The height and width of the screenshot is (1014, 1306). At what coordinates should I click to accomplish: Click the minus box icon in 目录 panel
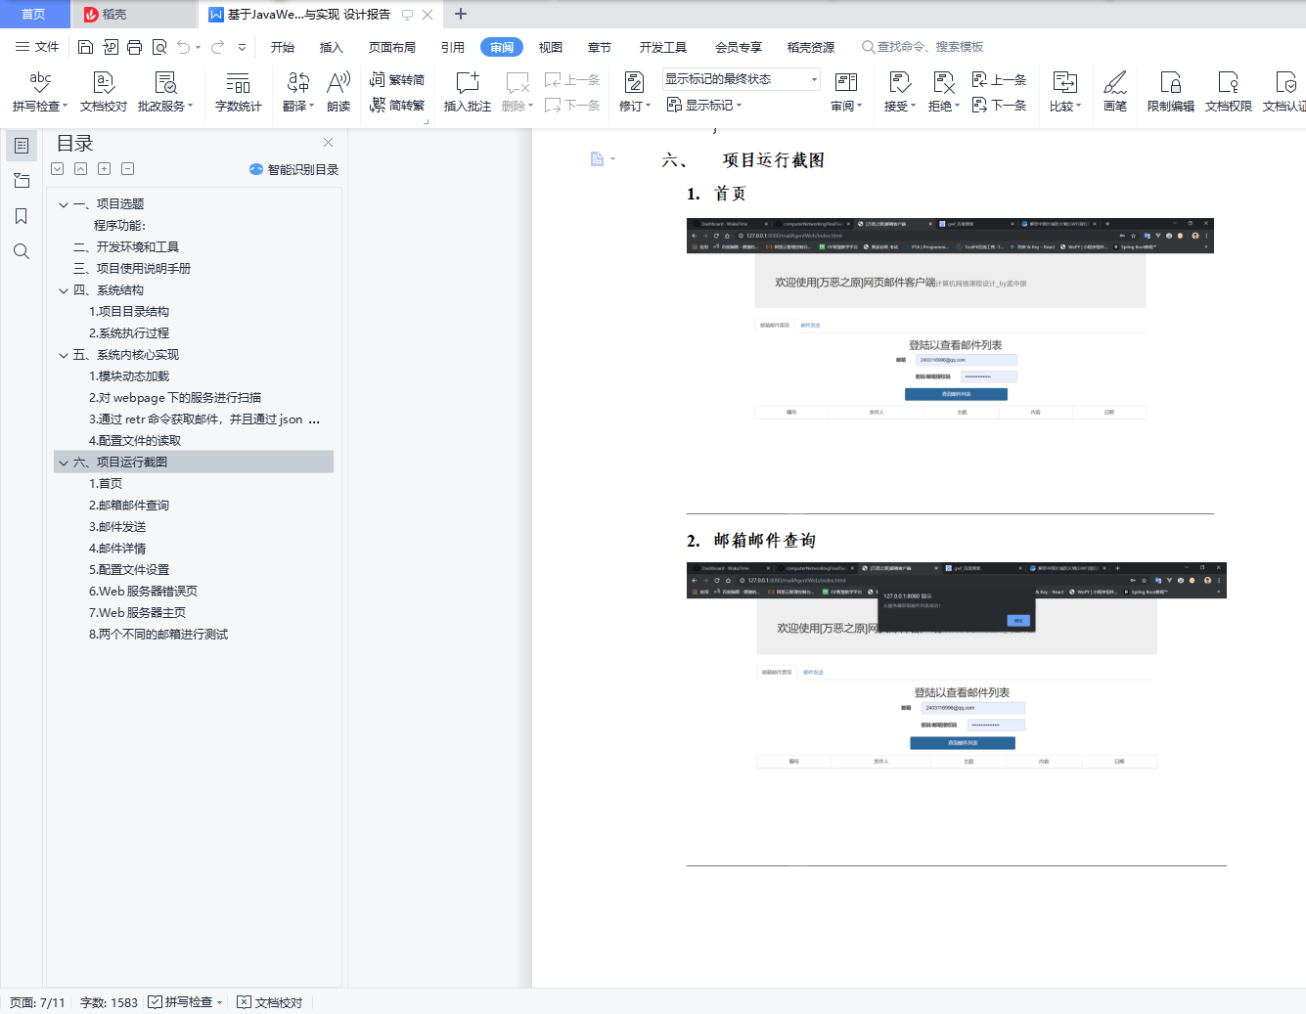click(128, 169)
